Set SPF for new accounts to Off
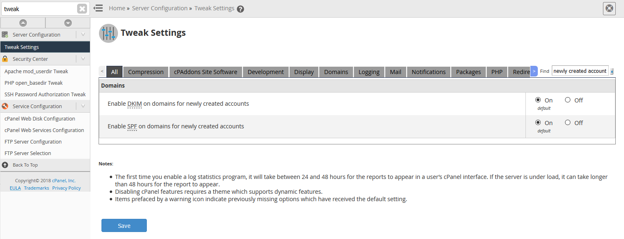The image size is (624, 239). (x=568, y=123)
